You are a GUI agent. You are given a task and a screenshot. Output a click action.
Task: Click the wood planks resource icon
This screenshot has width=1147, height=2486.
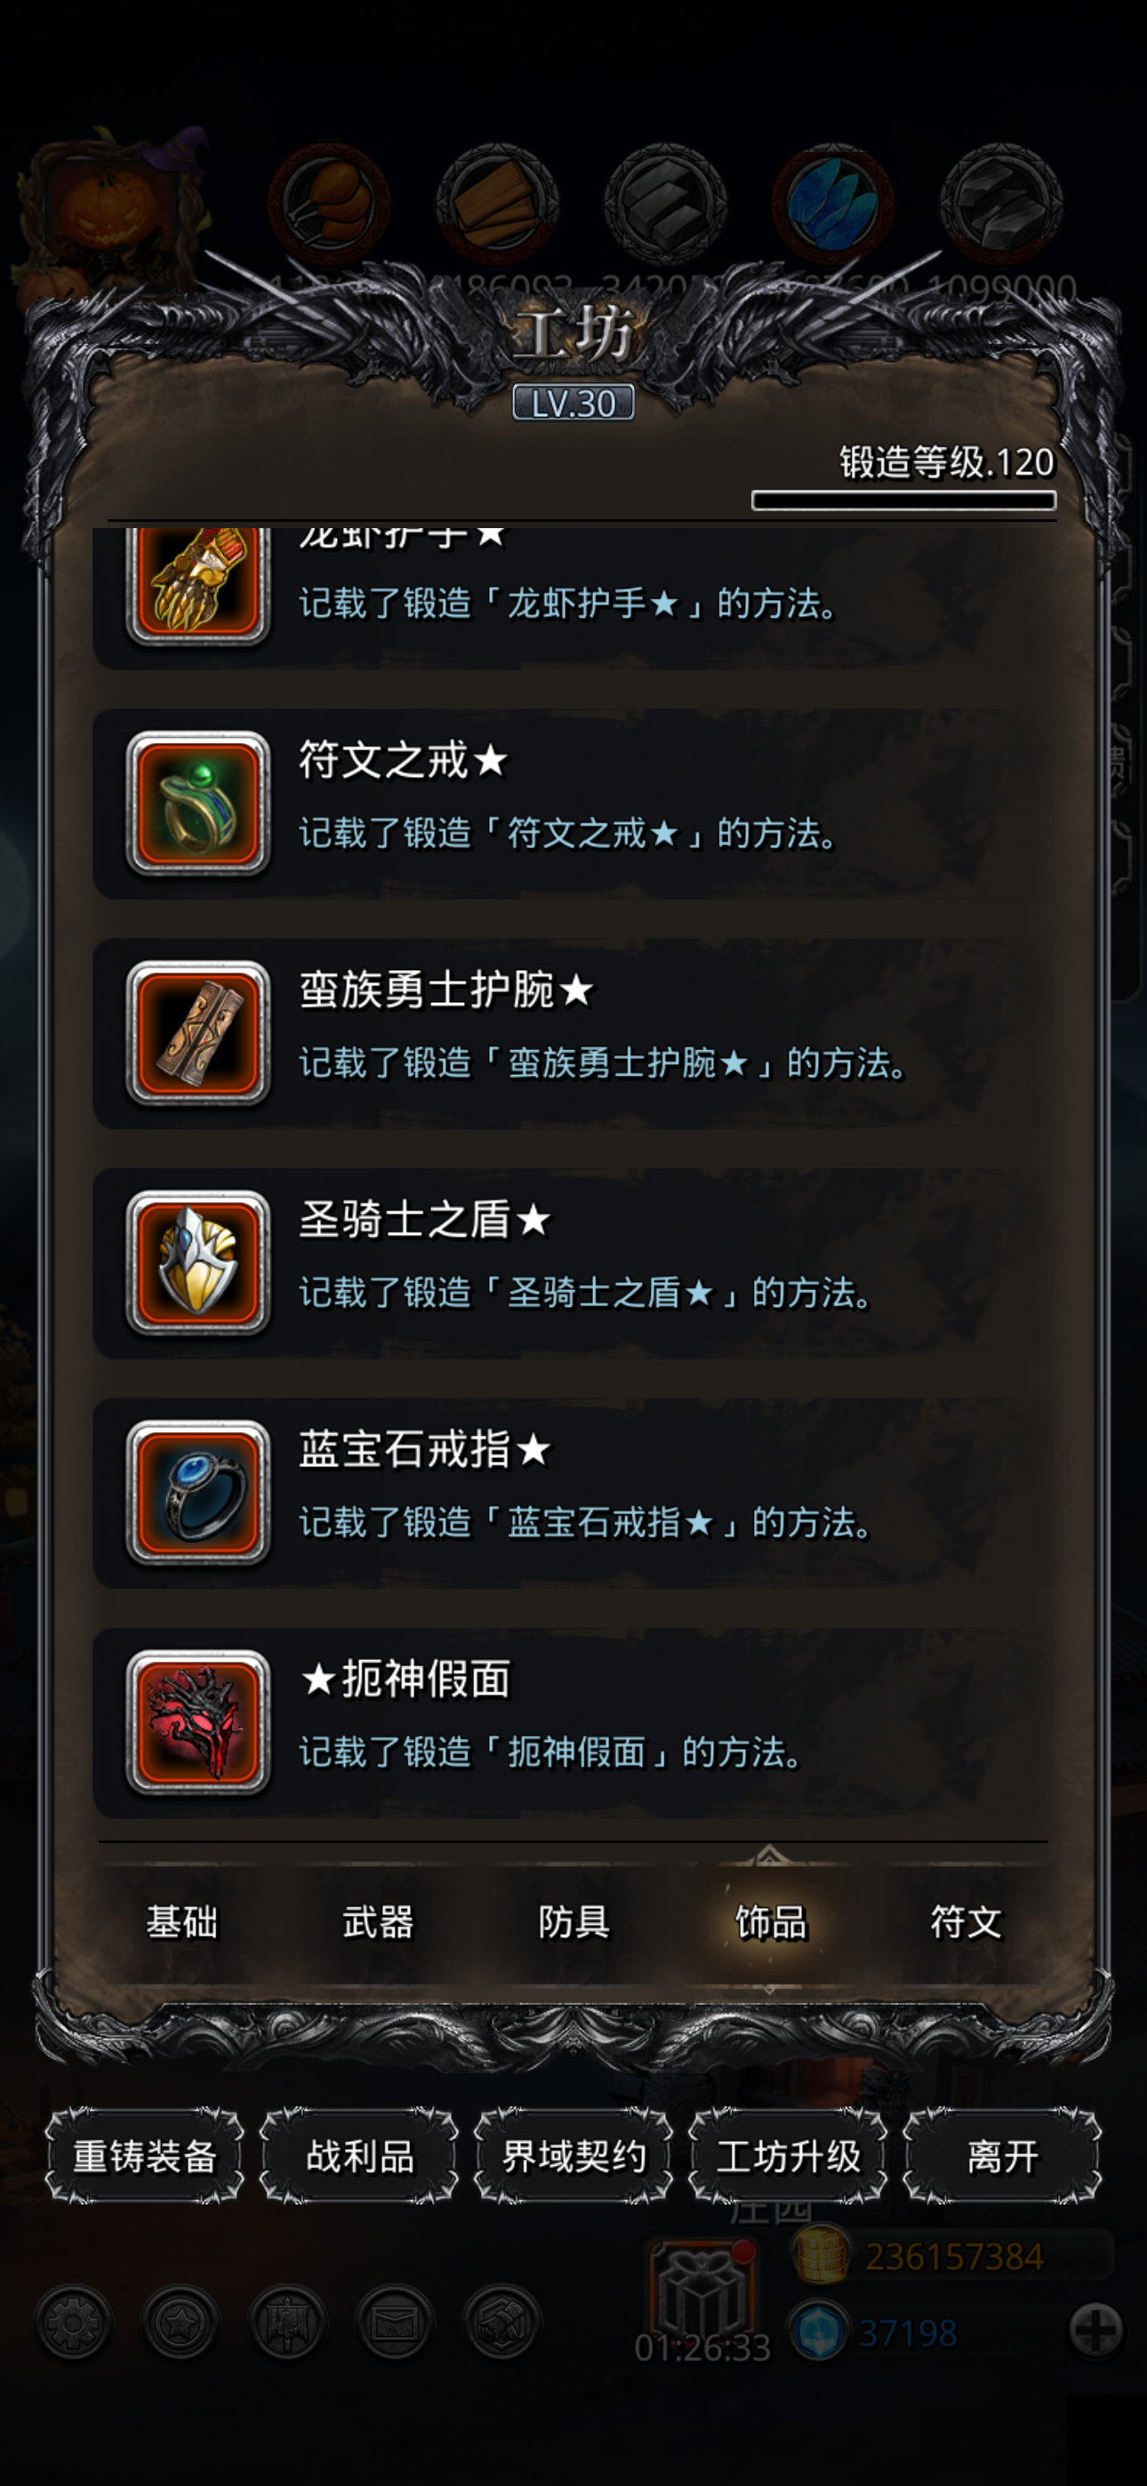point(496,204)
